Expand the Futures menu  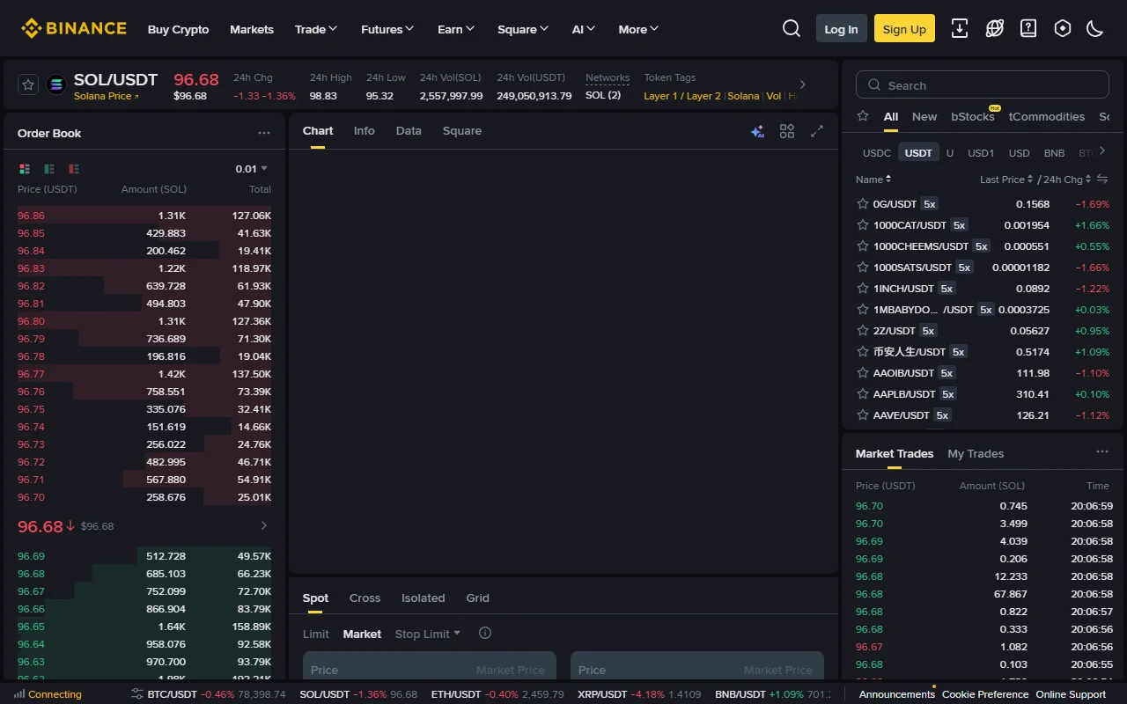coord(387,29)
